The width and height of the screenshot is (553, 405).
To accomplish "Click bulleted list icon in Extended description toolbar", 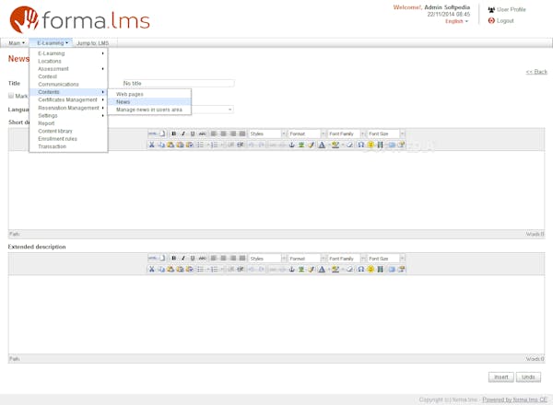I will [200, 270].
